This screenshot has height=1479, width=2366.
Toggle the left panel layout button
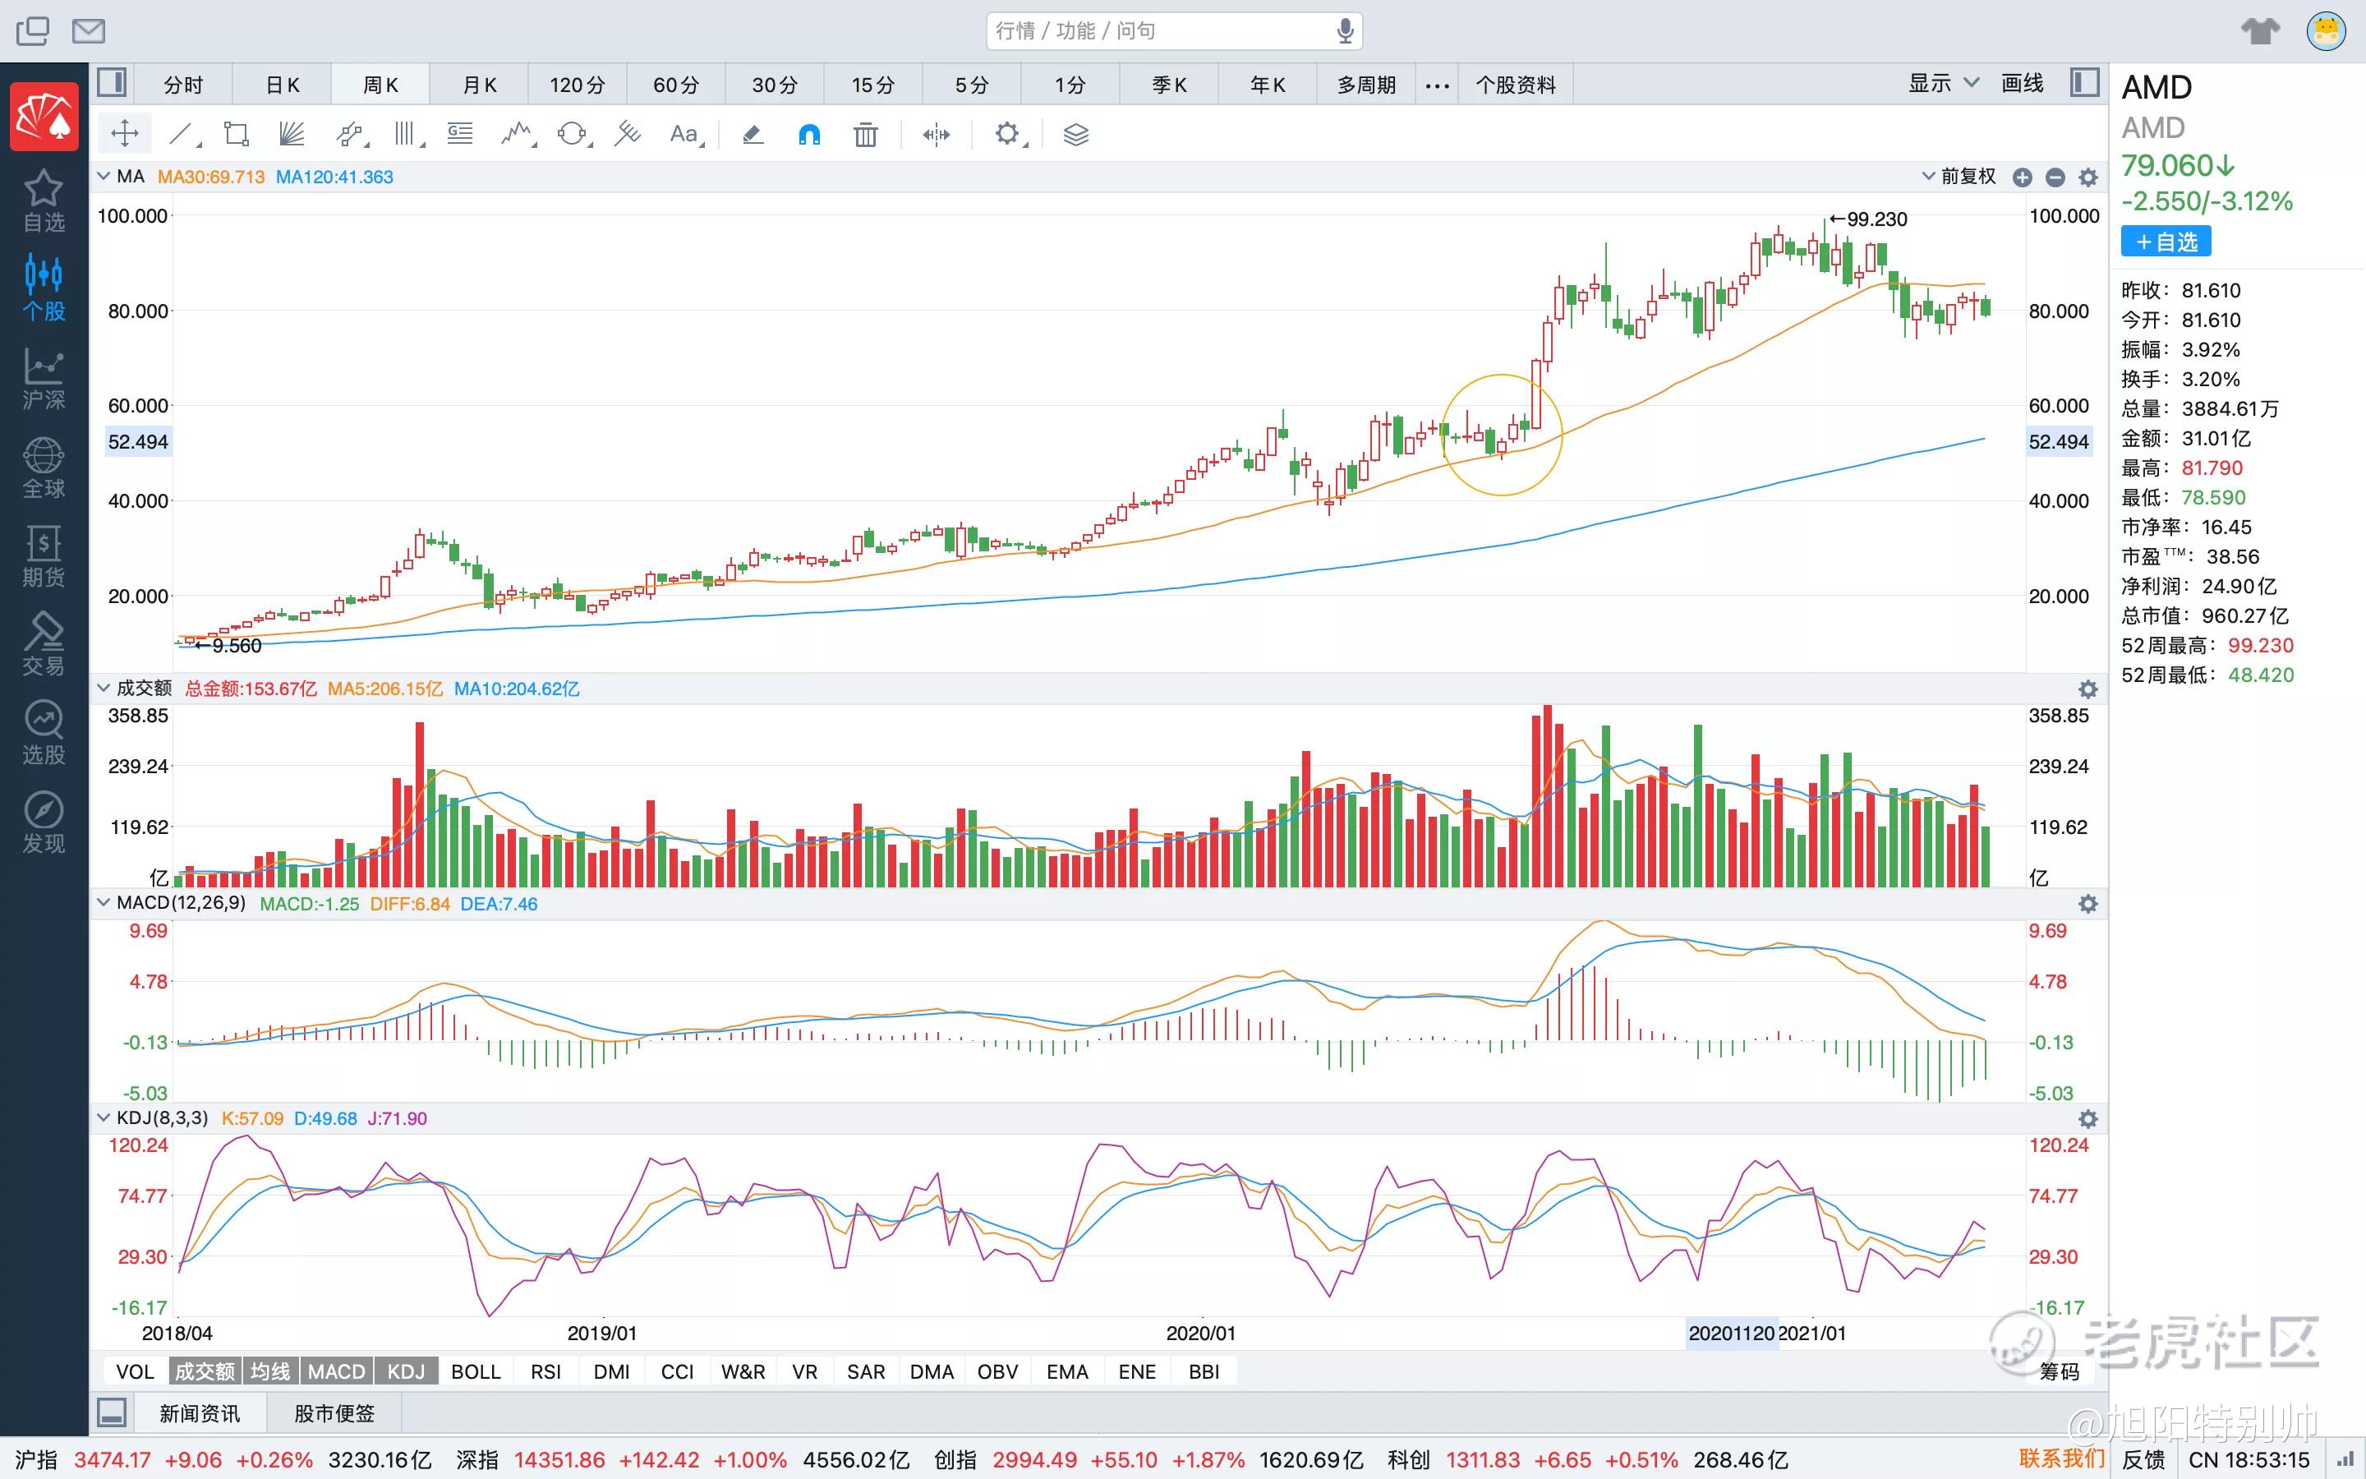tap(113, 83)
